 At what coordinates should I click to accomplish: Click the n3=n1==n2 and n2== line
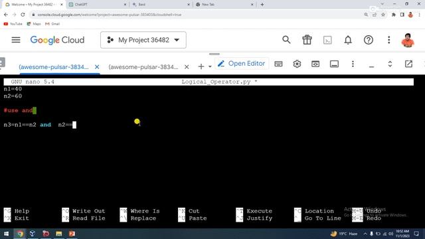coord(40,125)
